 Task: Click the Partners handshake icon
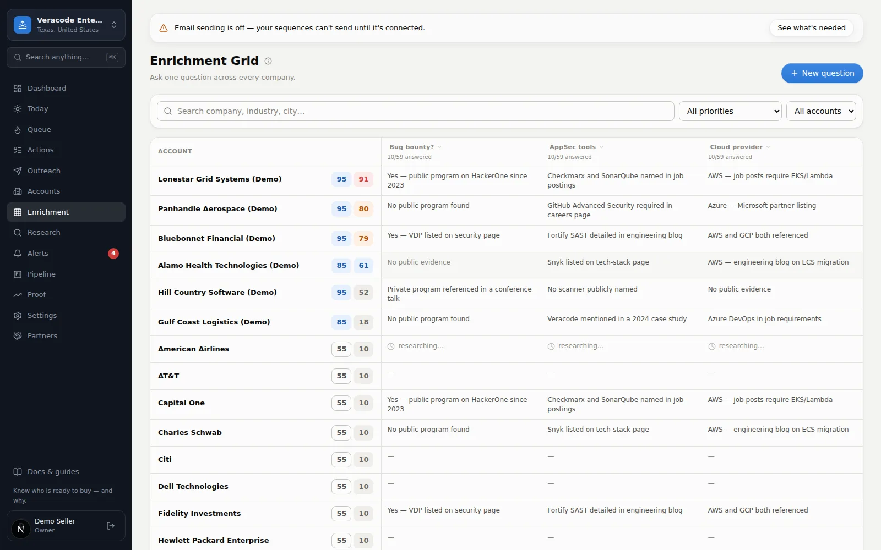coord(18,336)
